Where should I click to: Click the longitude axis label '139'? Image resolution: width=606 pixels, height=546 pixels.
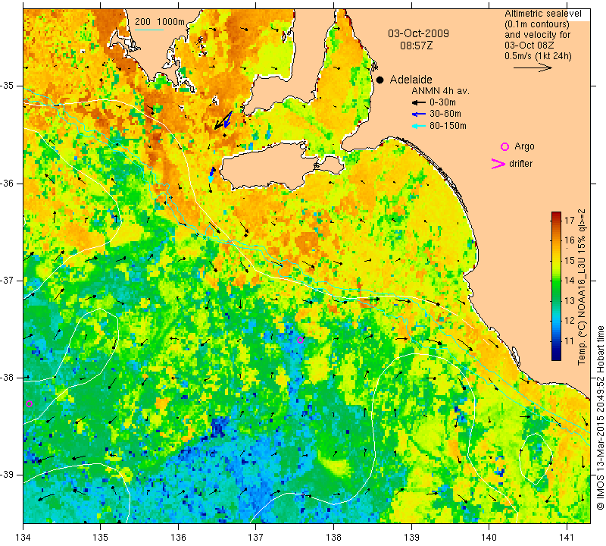click(411, 538)
